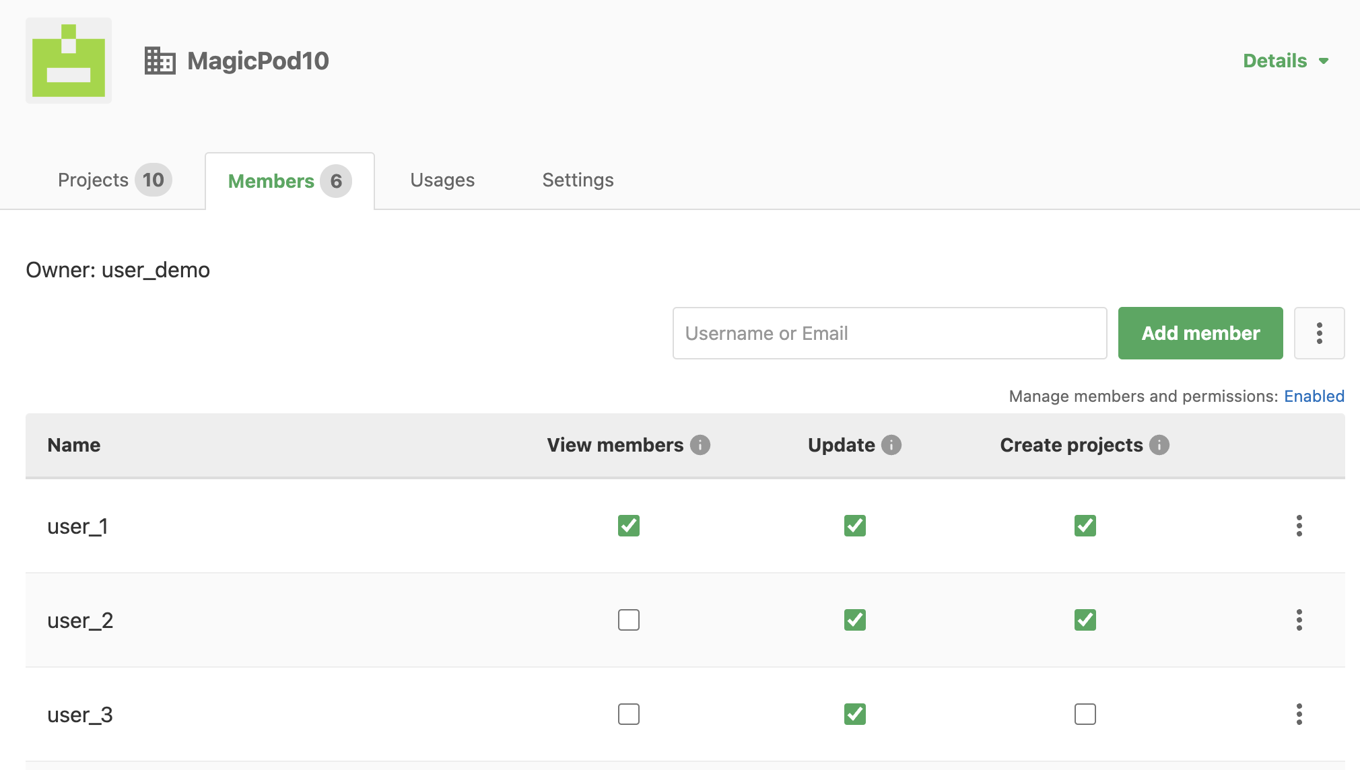
Task: Enable View members for user_2
Action: coord(629,620)
